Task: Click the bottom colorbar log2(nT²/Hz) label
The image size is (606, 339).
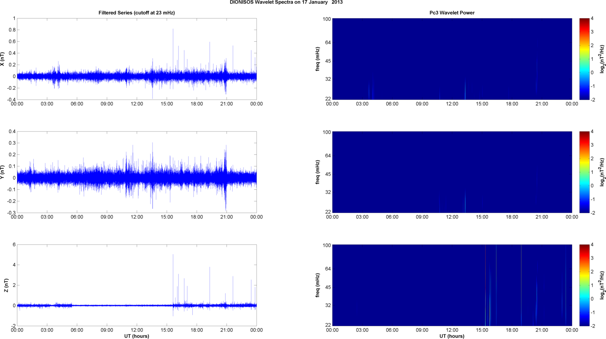Action: [x=602, y=285]
